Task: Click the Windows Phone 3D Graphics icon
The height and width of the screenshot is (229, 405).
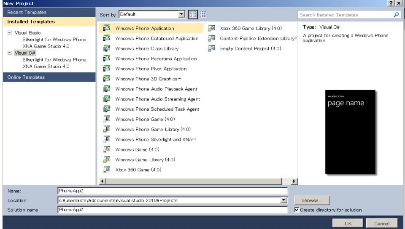Action: pyautogui.click(x=106, y=78)
